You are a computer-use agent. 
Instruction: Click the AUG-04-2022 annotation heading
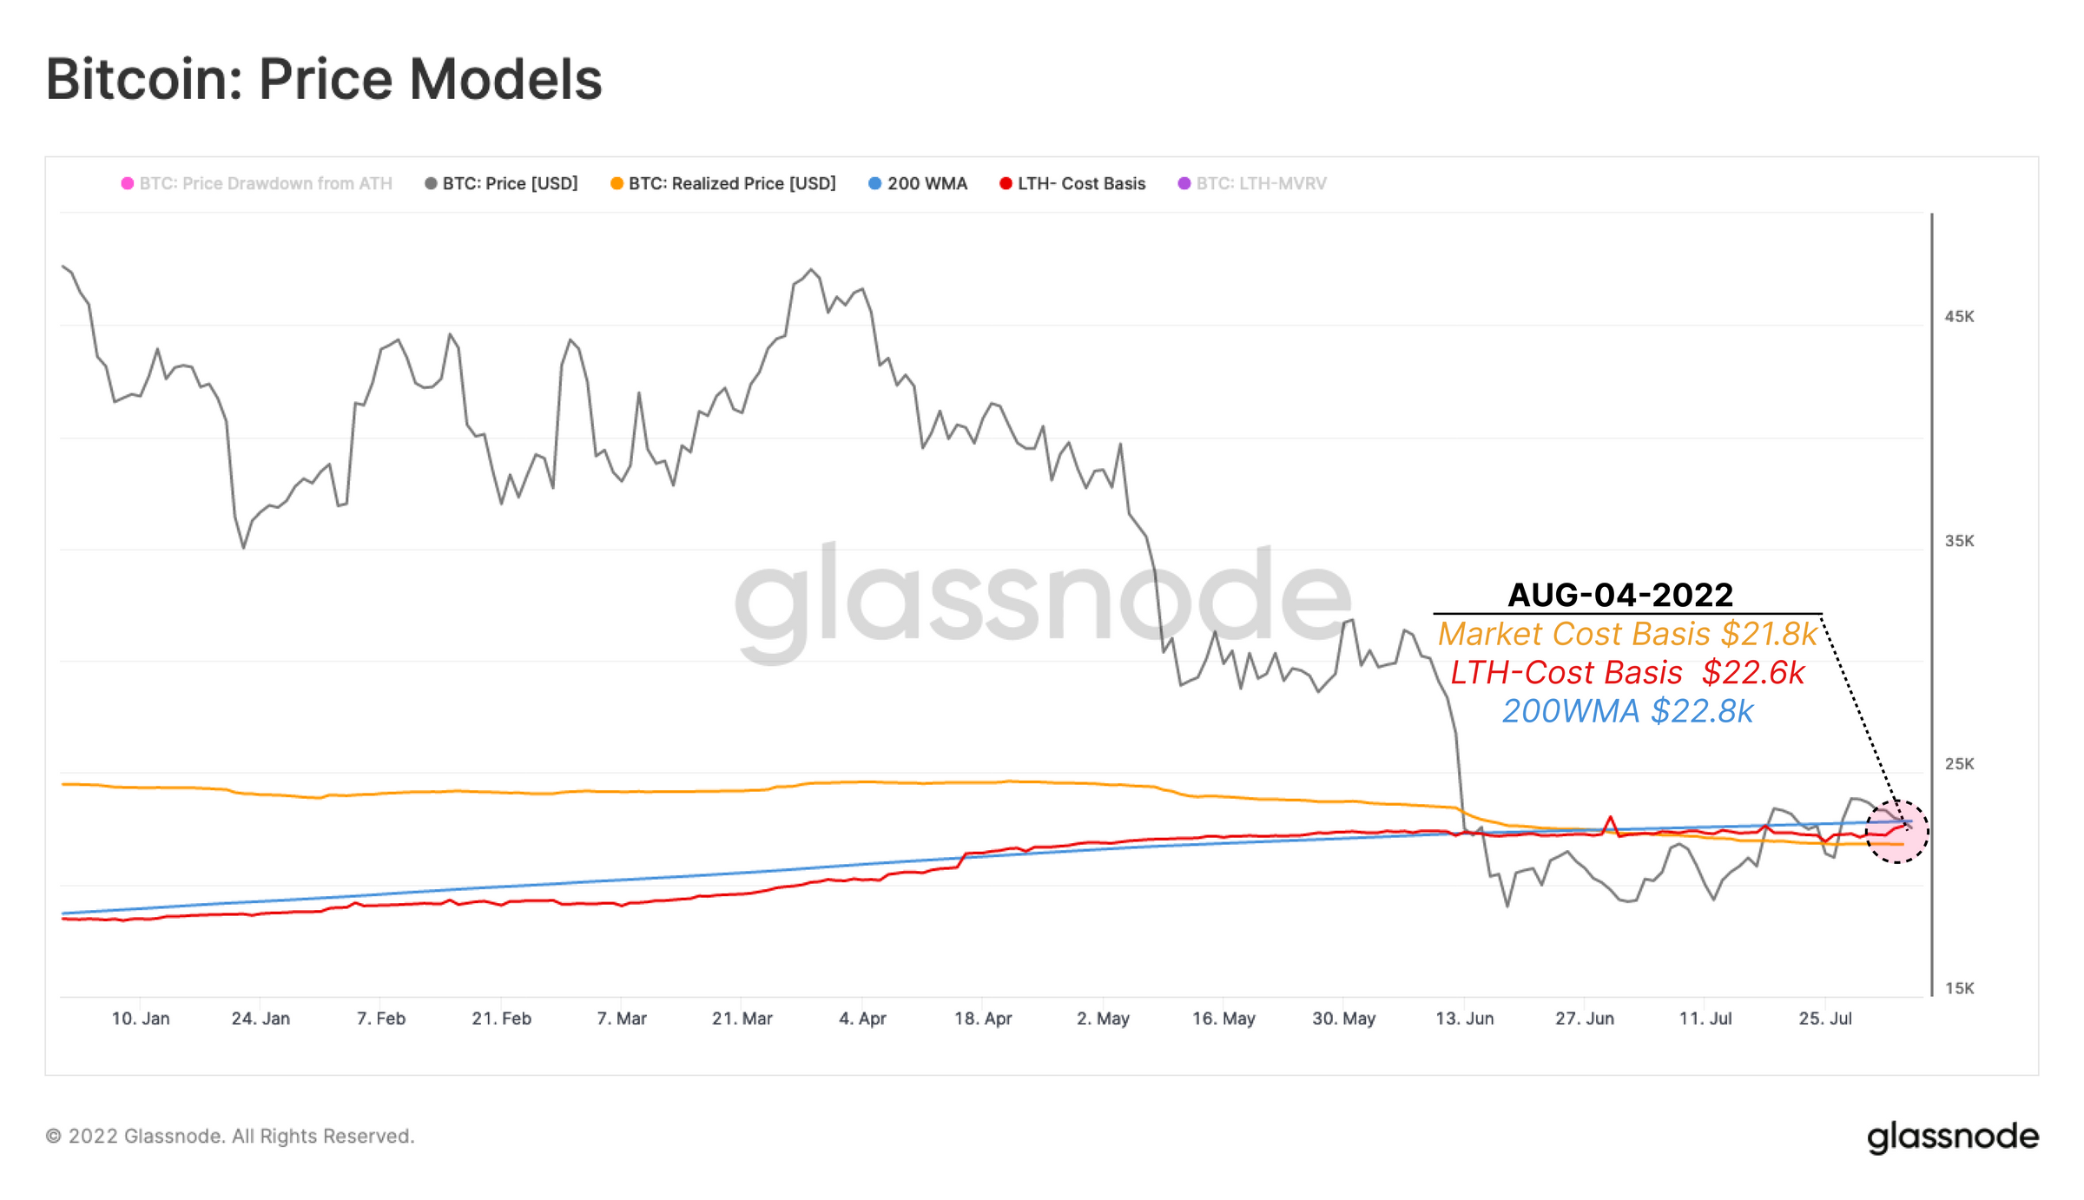(x=1620, y=595)
